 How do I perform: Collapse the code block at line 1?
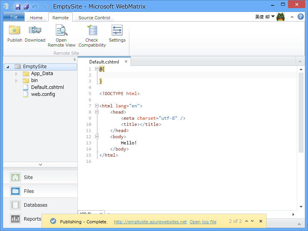click(x=97, y=69)
